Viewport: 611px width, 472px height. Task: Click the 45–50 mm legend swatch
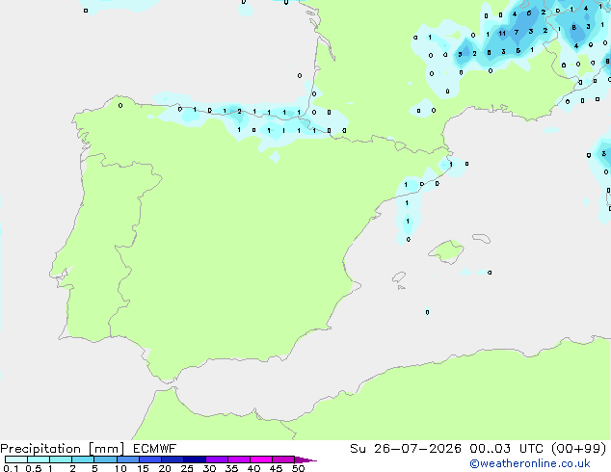[x=283, y=459]
